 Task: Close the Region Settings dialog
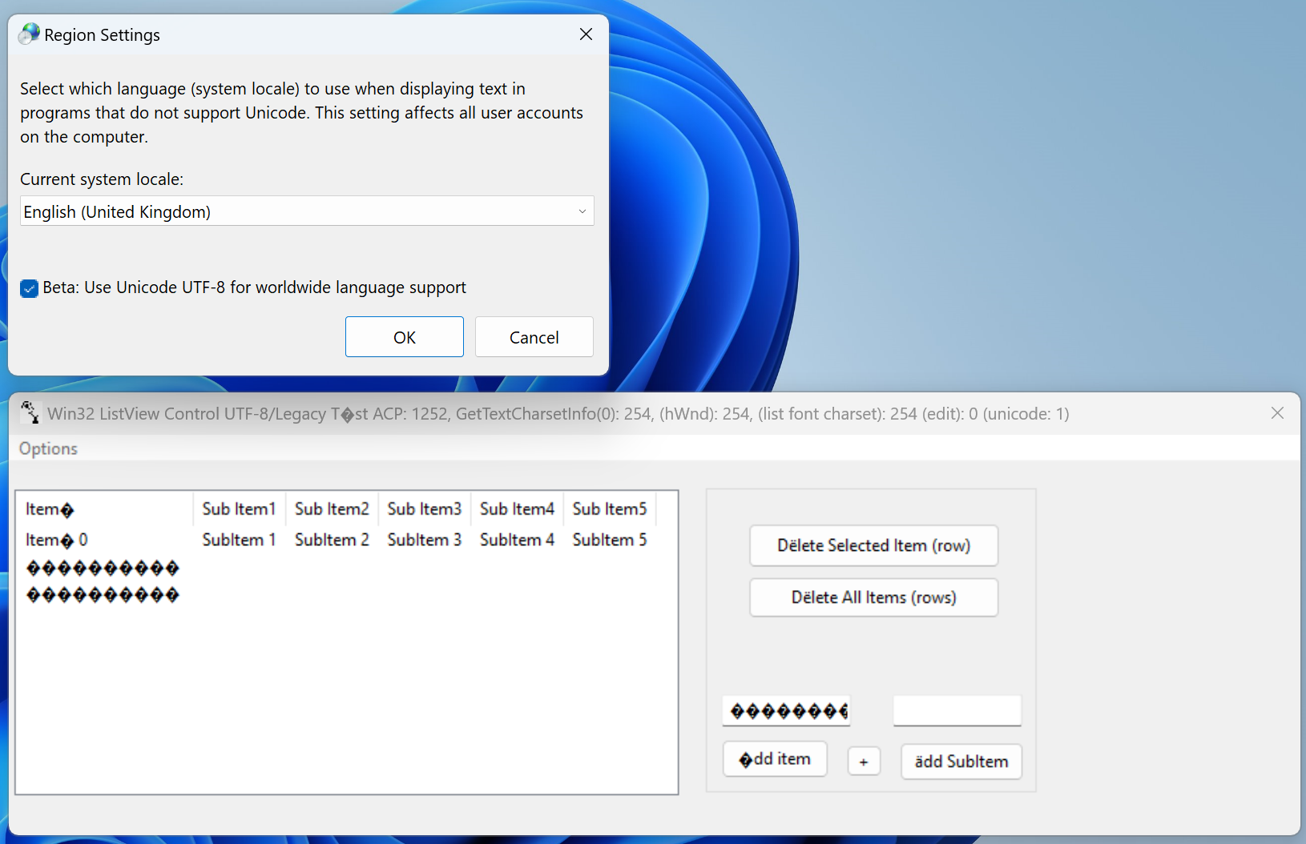[586, 34]
